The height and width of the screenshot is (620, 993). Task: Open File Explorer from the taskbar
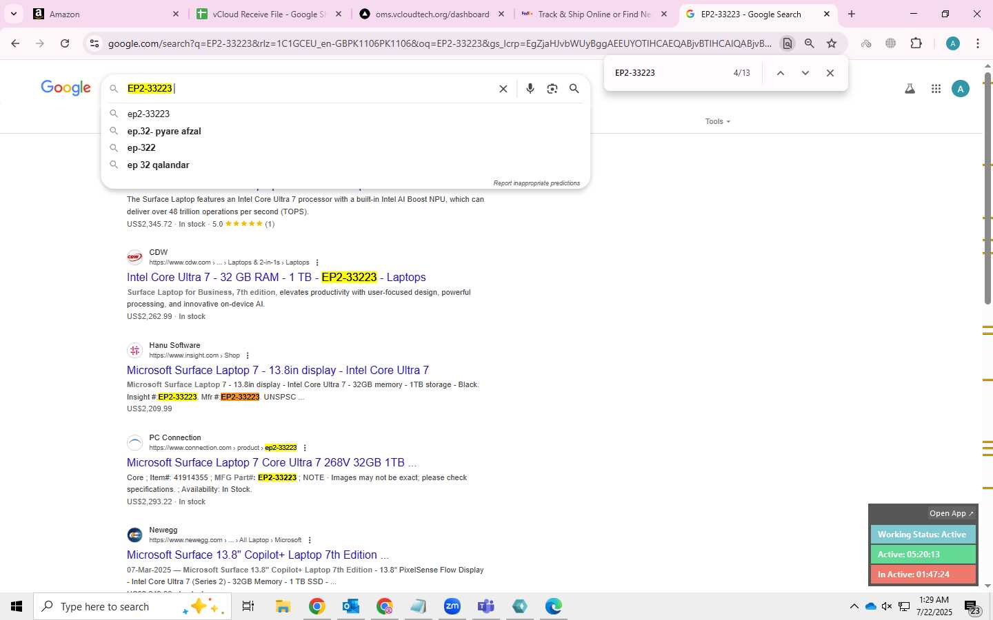[x=283, y=606]
